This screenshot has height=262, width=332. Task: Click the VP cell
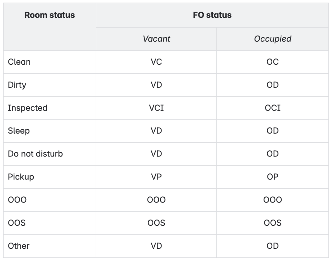156,177
